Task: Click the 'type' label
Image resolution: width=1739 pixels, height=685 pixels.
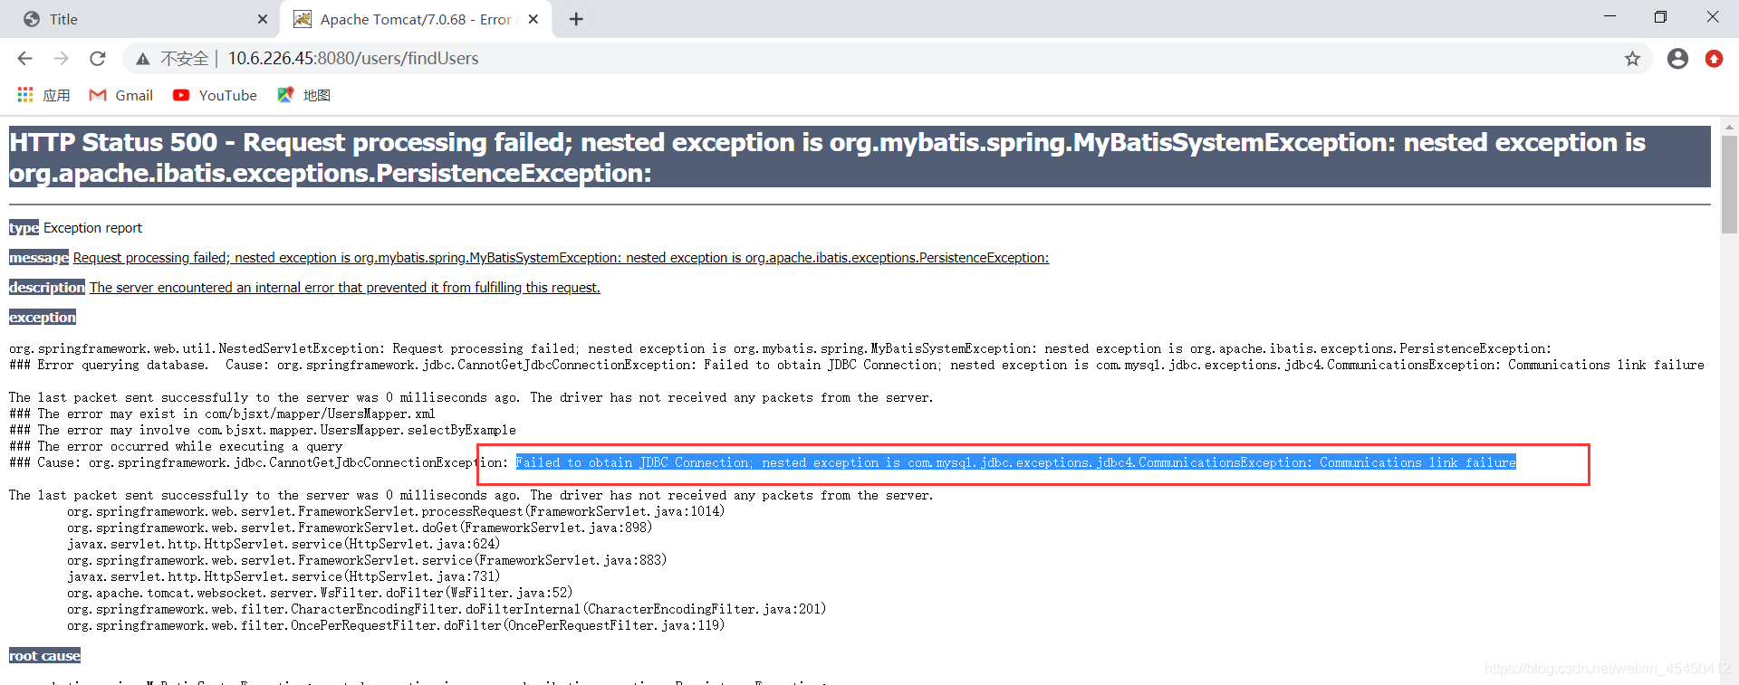Action: coord(24,228)
